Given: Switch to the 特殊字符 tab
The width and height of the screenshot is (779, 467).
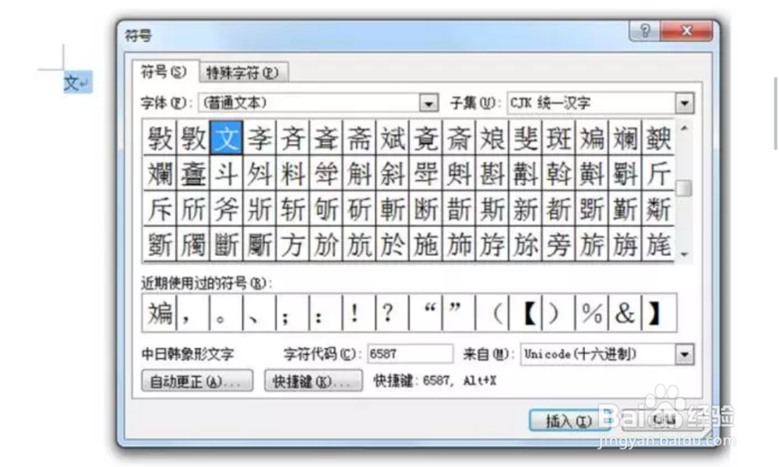Looking at the screenshot, I should point(241,71).
